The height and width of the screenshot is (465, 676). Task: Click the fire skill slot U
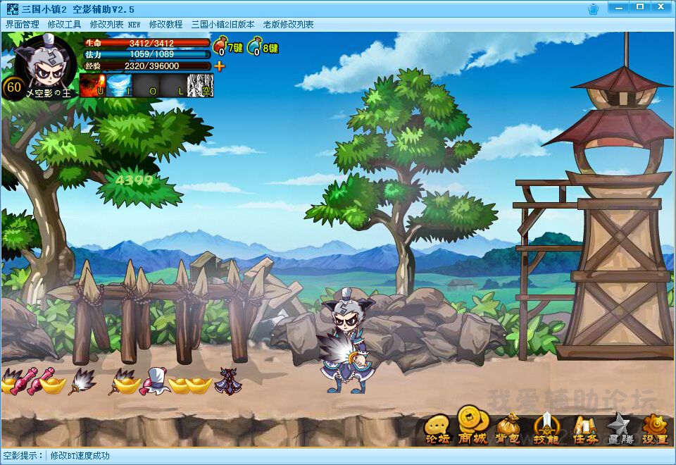coord(93,85)
